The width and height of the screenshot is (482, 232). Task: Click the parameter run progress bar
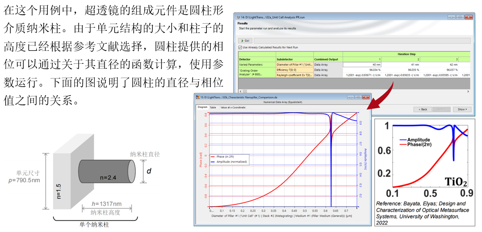362,41
